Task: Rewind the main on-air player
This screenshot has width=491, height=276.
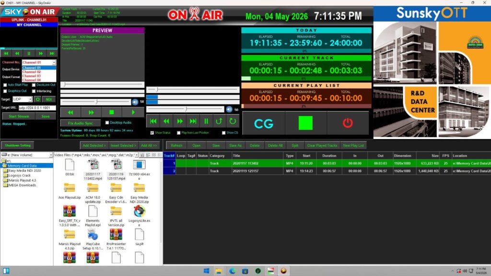Action: pyautogui.click(x=166, y=121)
